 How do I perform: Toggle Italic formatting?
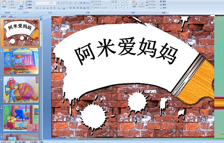pyautogui.click(x=40, y=8)
